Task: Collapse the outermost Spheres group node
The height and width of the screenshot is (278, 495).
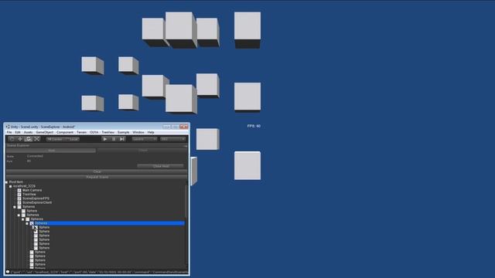Action: tap(15, 207)
